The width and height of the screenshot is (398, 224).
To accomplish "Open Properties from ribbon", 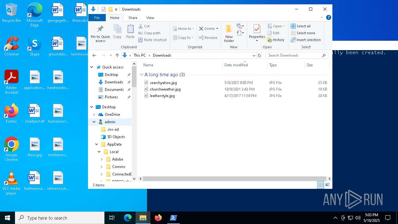I will pyautogui.click(x=257, y=33).
